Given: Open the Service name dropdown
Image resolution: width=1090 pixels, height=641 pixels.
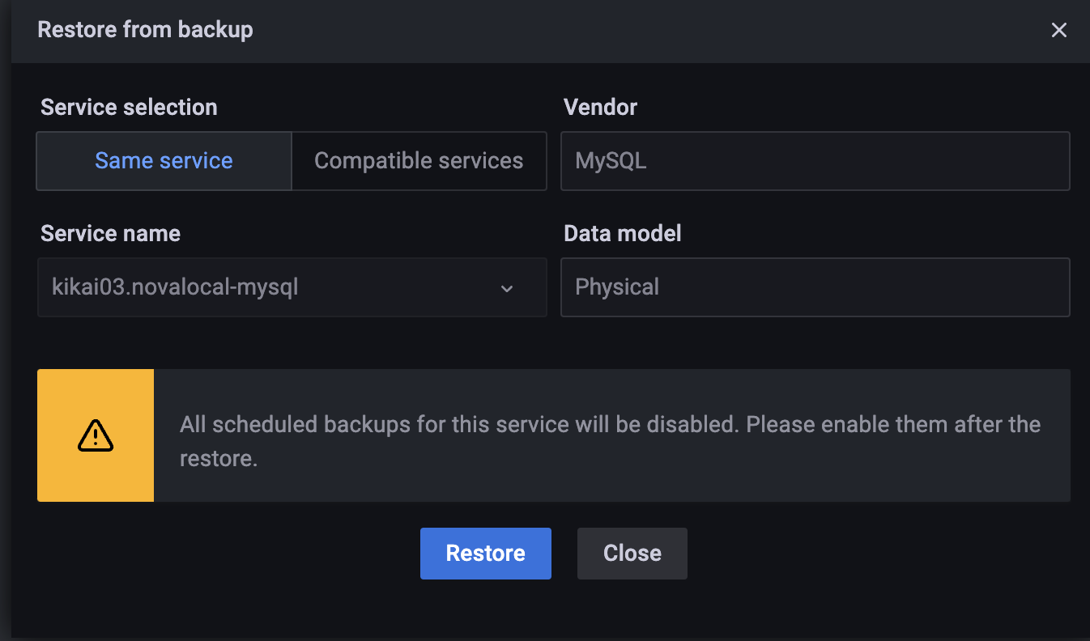Looking at the screenshot, I should coord(292,287).
